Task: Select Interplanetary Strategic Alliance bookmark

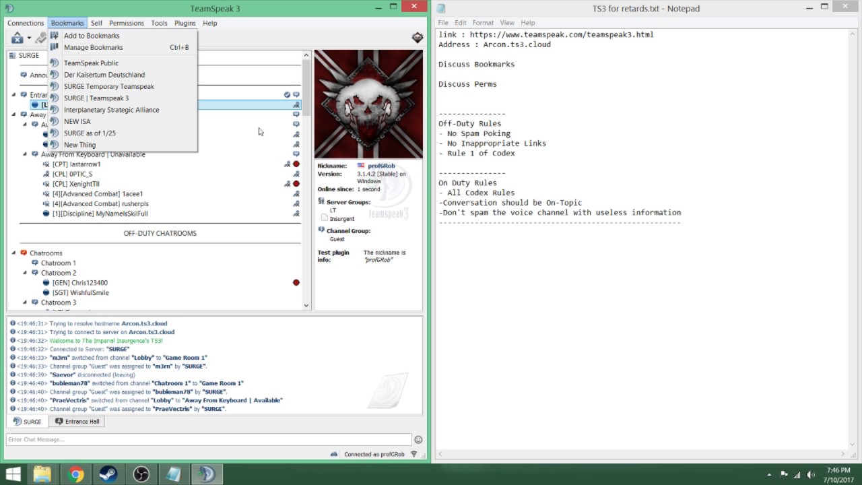Action: [112, 110]
